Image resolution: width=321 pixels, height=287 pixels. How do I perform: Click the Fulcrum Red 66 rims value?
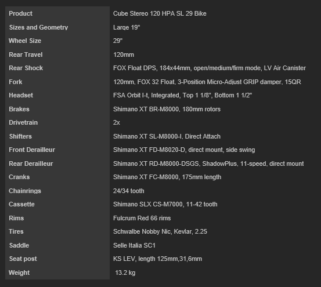coord(142,218)
